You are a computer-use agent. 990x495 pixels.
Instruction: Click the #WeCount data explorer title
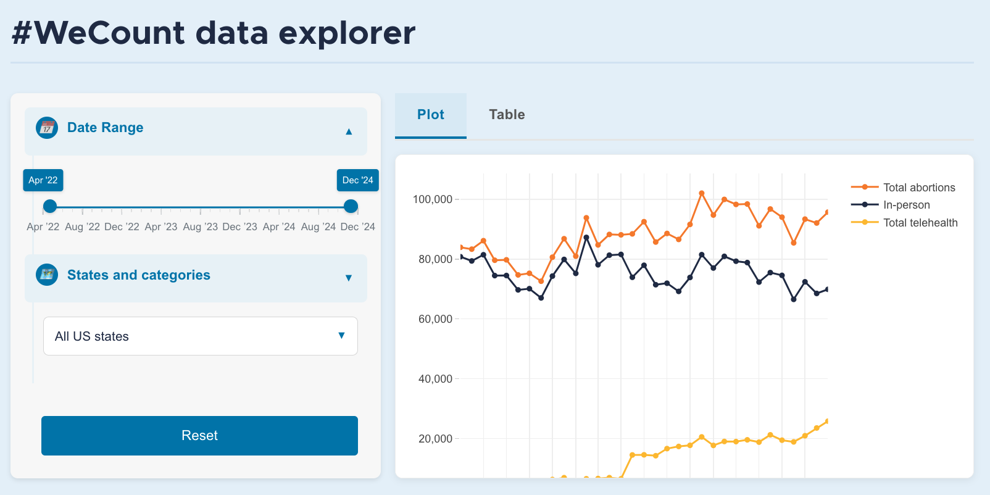(214, 33)
